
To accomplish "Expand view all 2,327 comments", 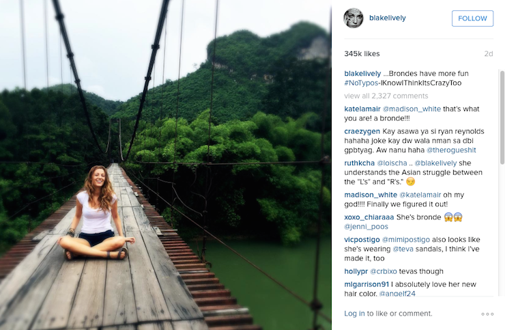I will coord(386,96).
